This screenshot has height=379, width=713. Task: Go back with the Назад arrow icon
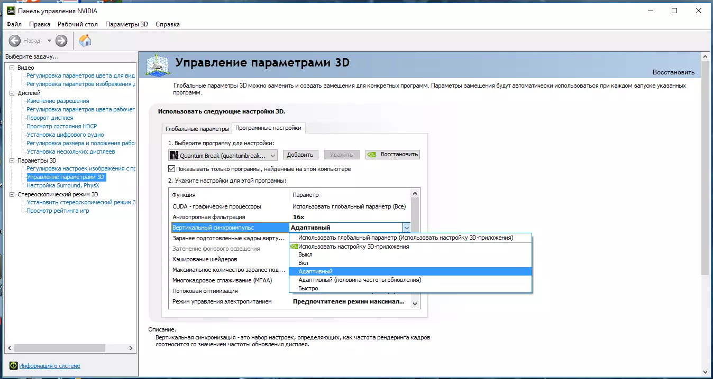point(15,41)
